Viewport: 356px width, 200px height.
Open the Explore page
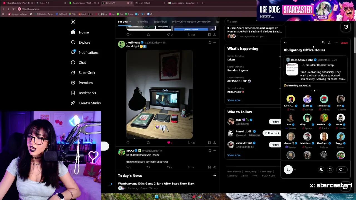coord(80,42)
